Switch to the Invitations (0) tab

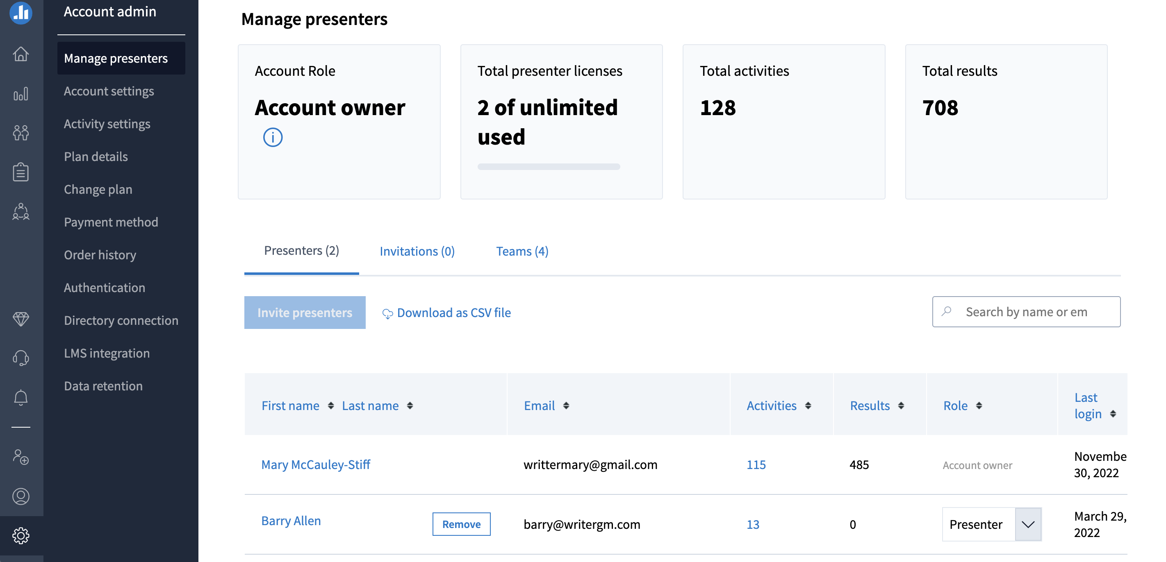coord(417,251)
